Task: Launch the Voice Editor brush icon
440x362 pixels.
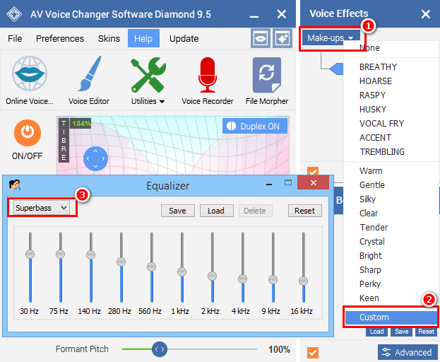Action: point(89,74)
